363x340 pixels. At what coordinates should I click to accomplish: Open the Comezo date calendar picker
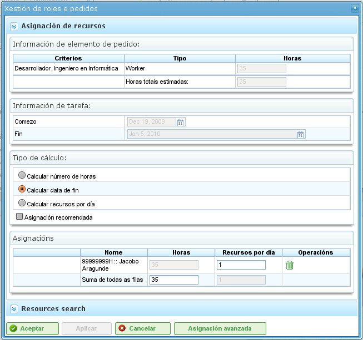tap(180, 122)
